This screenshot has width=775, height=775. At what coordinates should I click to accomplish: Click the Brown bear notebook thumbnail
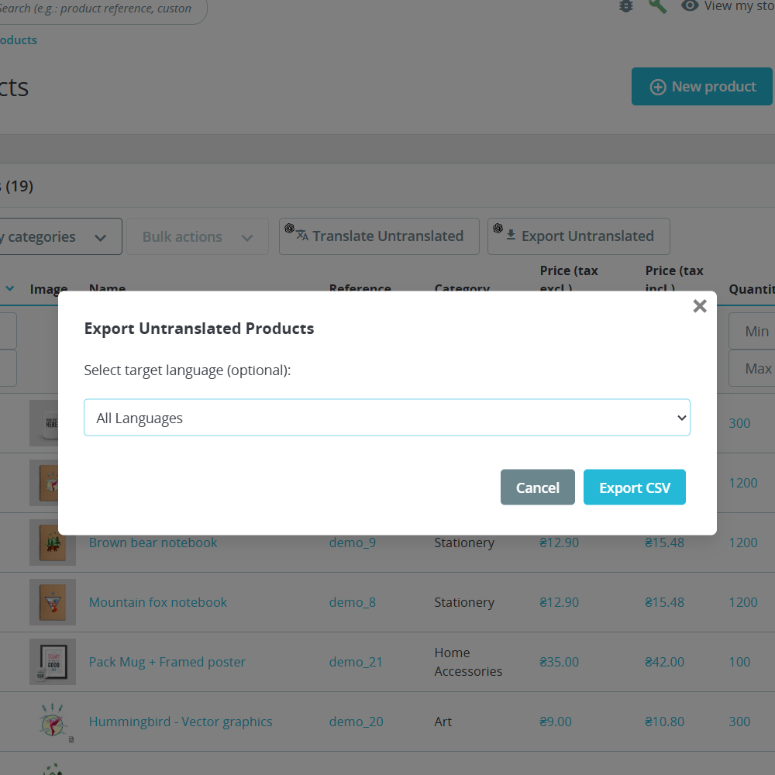(x=52, y=542)
